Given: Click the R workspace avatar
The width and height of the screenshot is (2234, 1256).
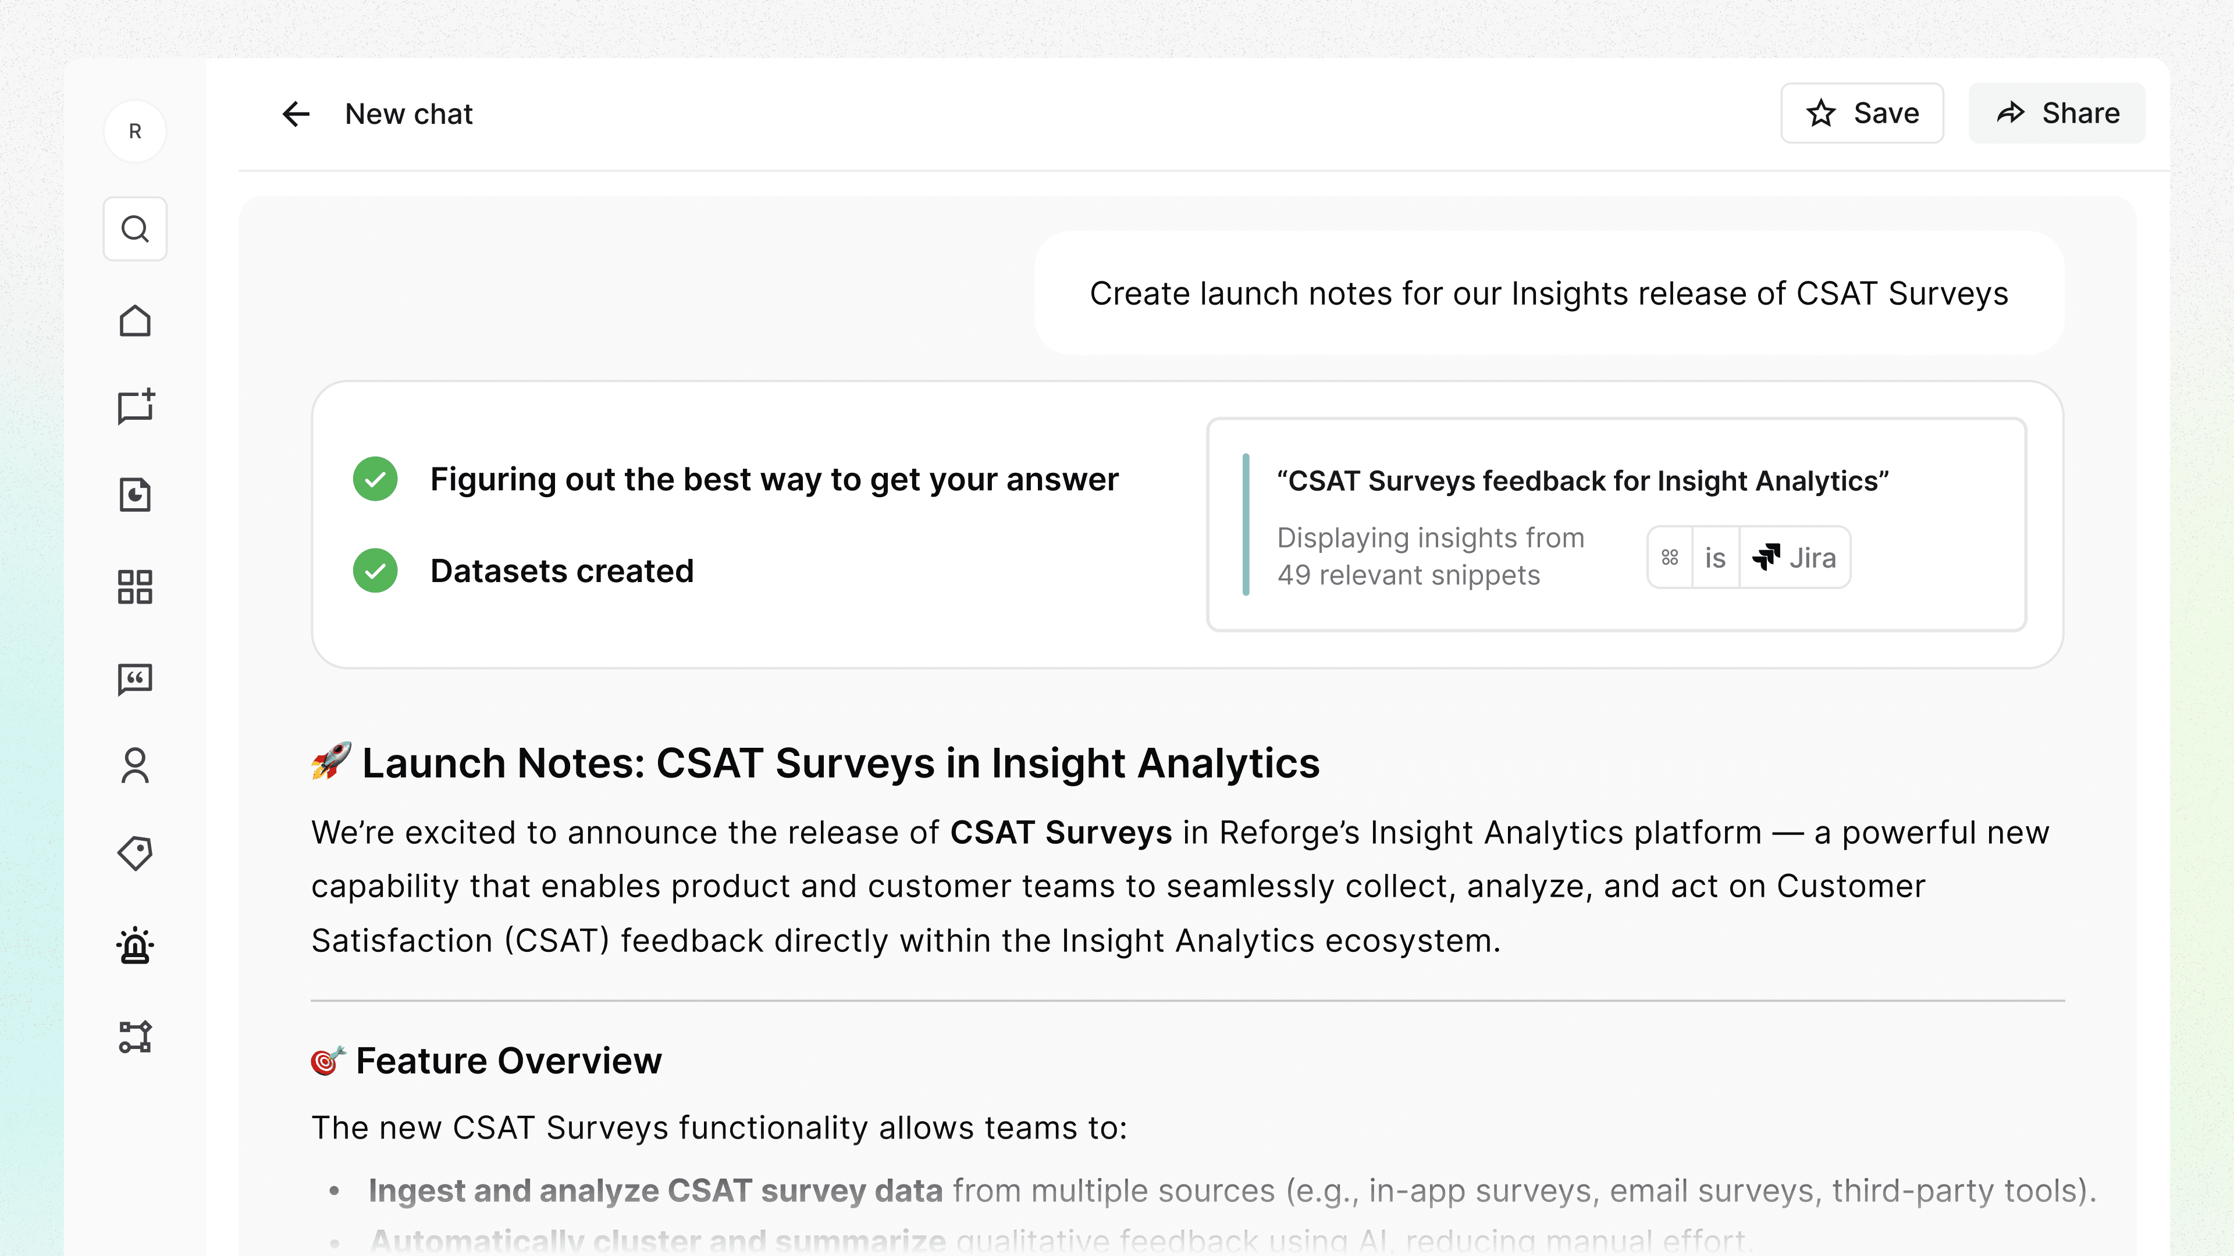Looking at the screenshot, I should pyautogui.click(x=134, y=132).
